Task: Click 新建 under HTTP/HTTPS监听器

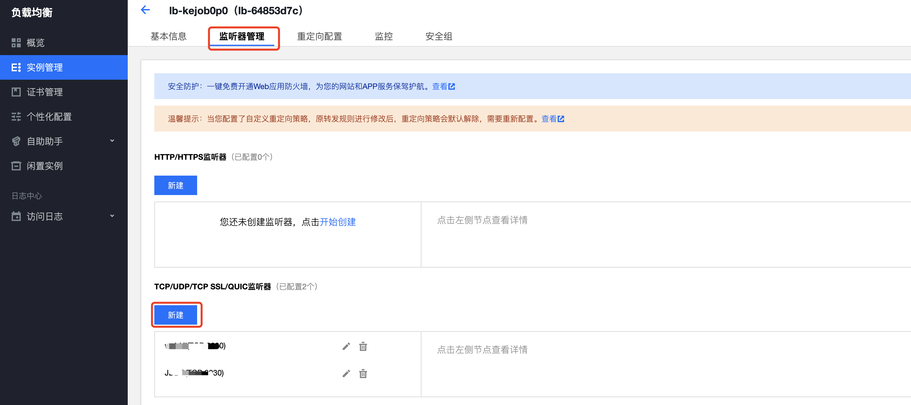Action: [175, 185]
